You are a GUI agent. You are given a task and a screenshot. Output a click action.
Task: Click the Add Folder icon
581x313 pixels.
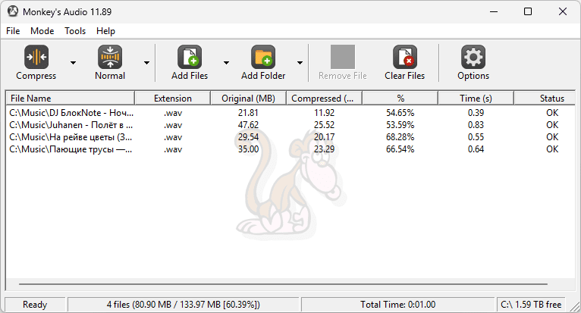pyautogui.click(x=263, y=57)
